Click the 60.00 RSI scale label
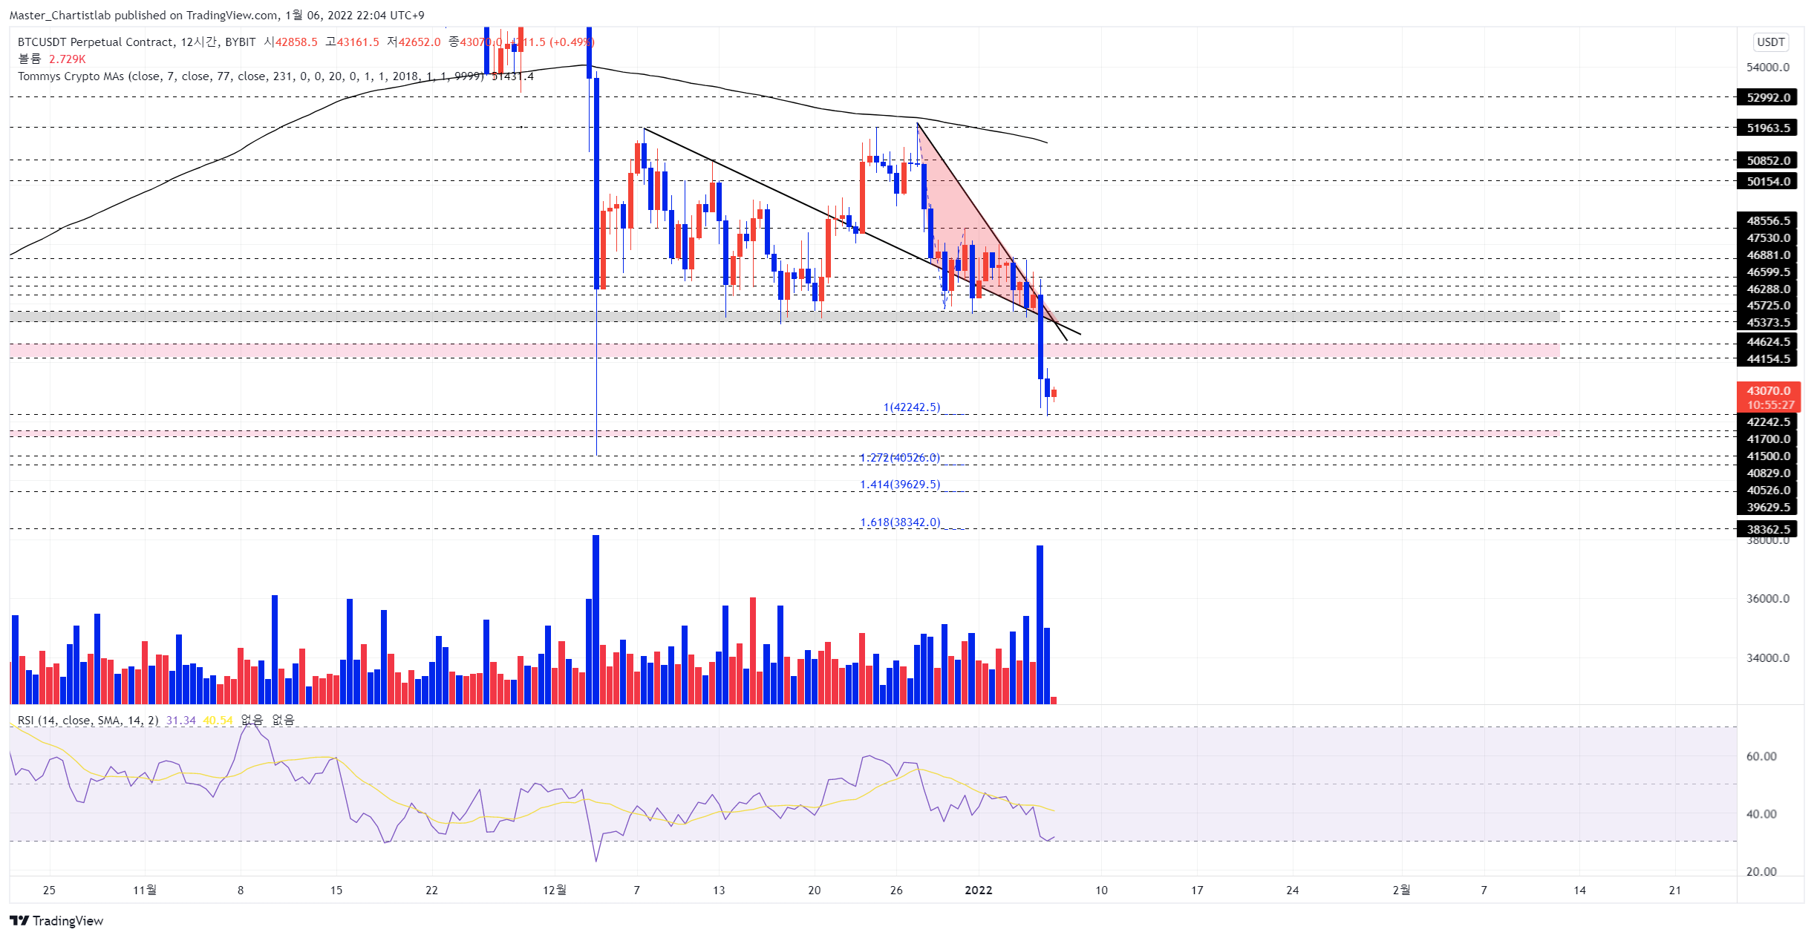Viewport: 1814px width, 938px height. tap(1761, 756)
